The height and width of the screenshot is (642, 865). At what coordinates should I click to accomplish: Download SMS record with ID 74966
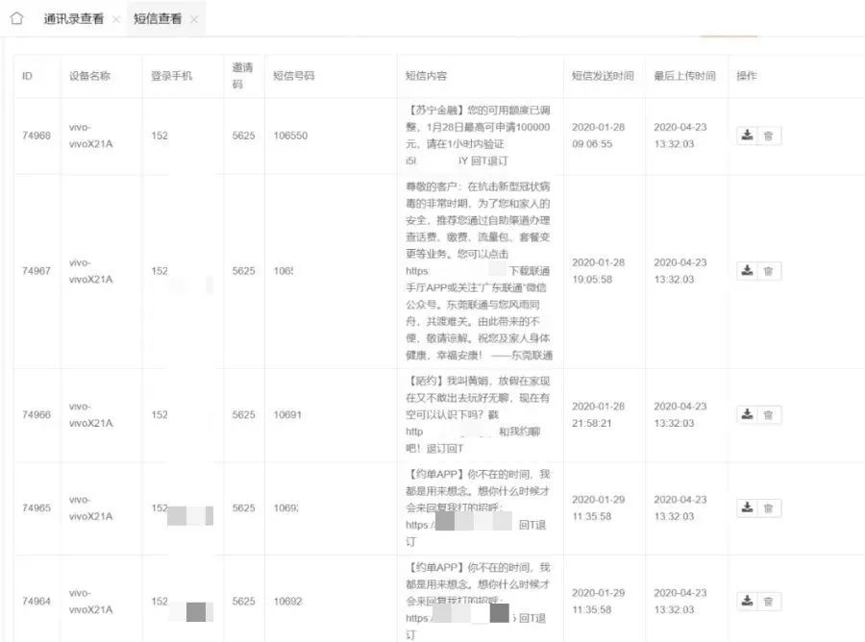[x=747, y=414]
